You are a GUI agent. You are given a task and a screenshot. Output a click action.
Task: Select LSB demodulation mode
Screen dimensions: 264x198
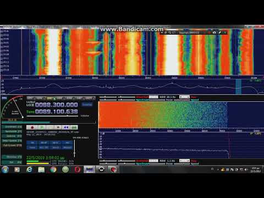point(61,98)
